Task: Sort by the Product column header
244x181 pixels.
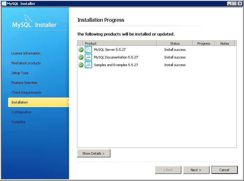Action: [x=120, y=43]
